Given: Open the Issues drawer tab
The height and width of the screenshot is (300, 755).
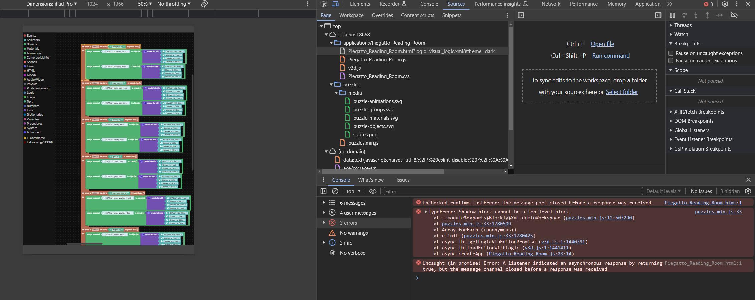Looking at the screenshot, I should click(x=403, y=180).
